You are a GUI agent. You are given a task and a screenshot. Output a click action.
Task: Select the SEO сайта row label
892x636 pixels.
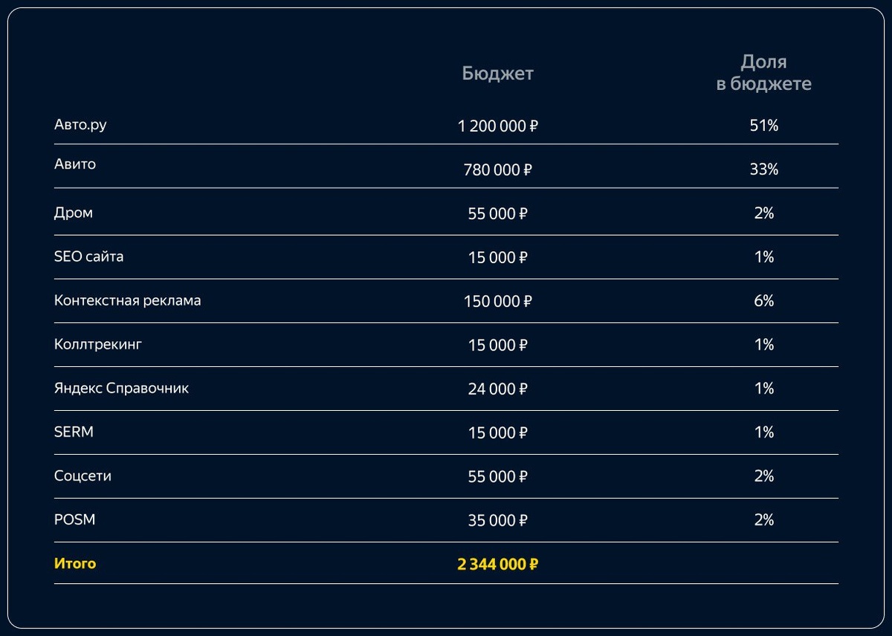89,256
